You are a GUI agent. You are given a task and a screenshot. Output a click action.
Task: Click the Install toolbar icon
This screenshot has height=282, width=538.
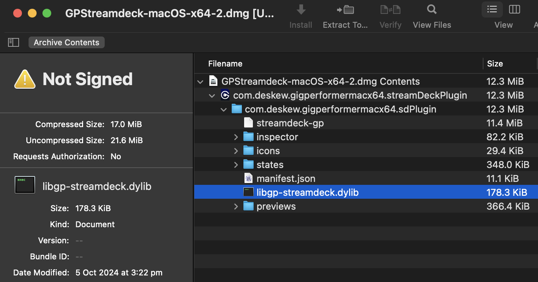pos(301,10)
